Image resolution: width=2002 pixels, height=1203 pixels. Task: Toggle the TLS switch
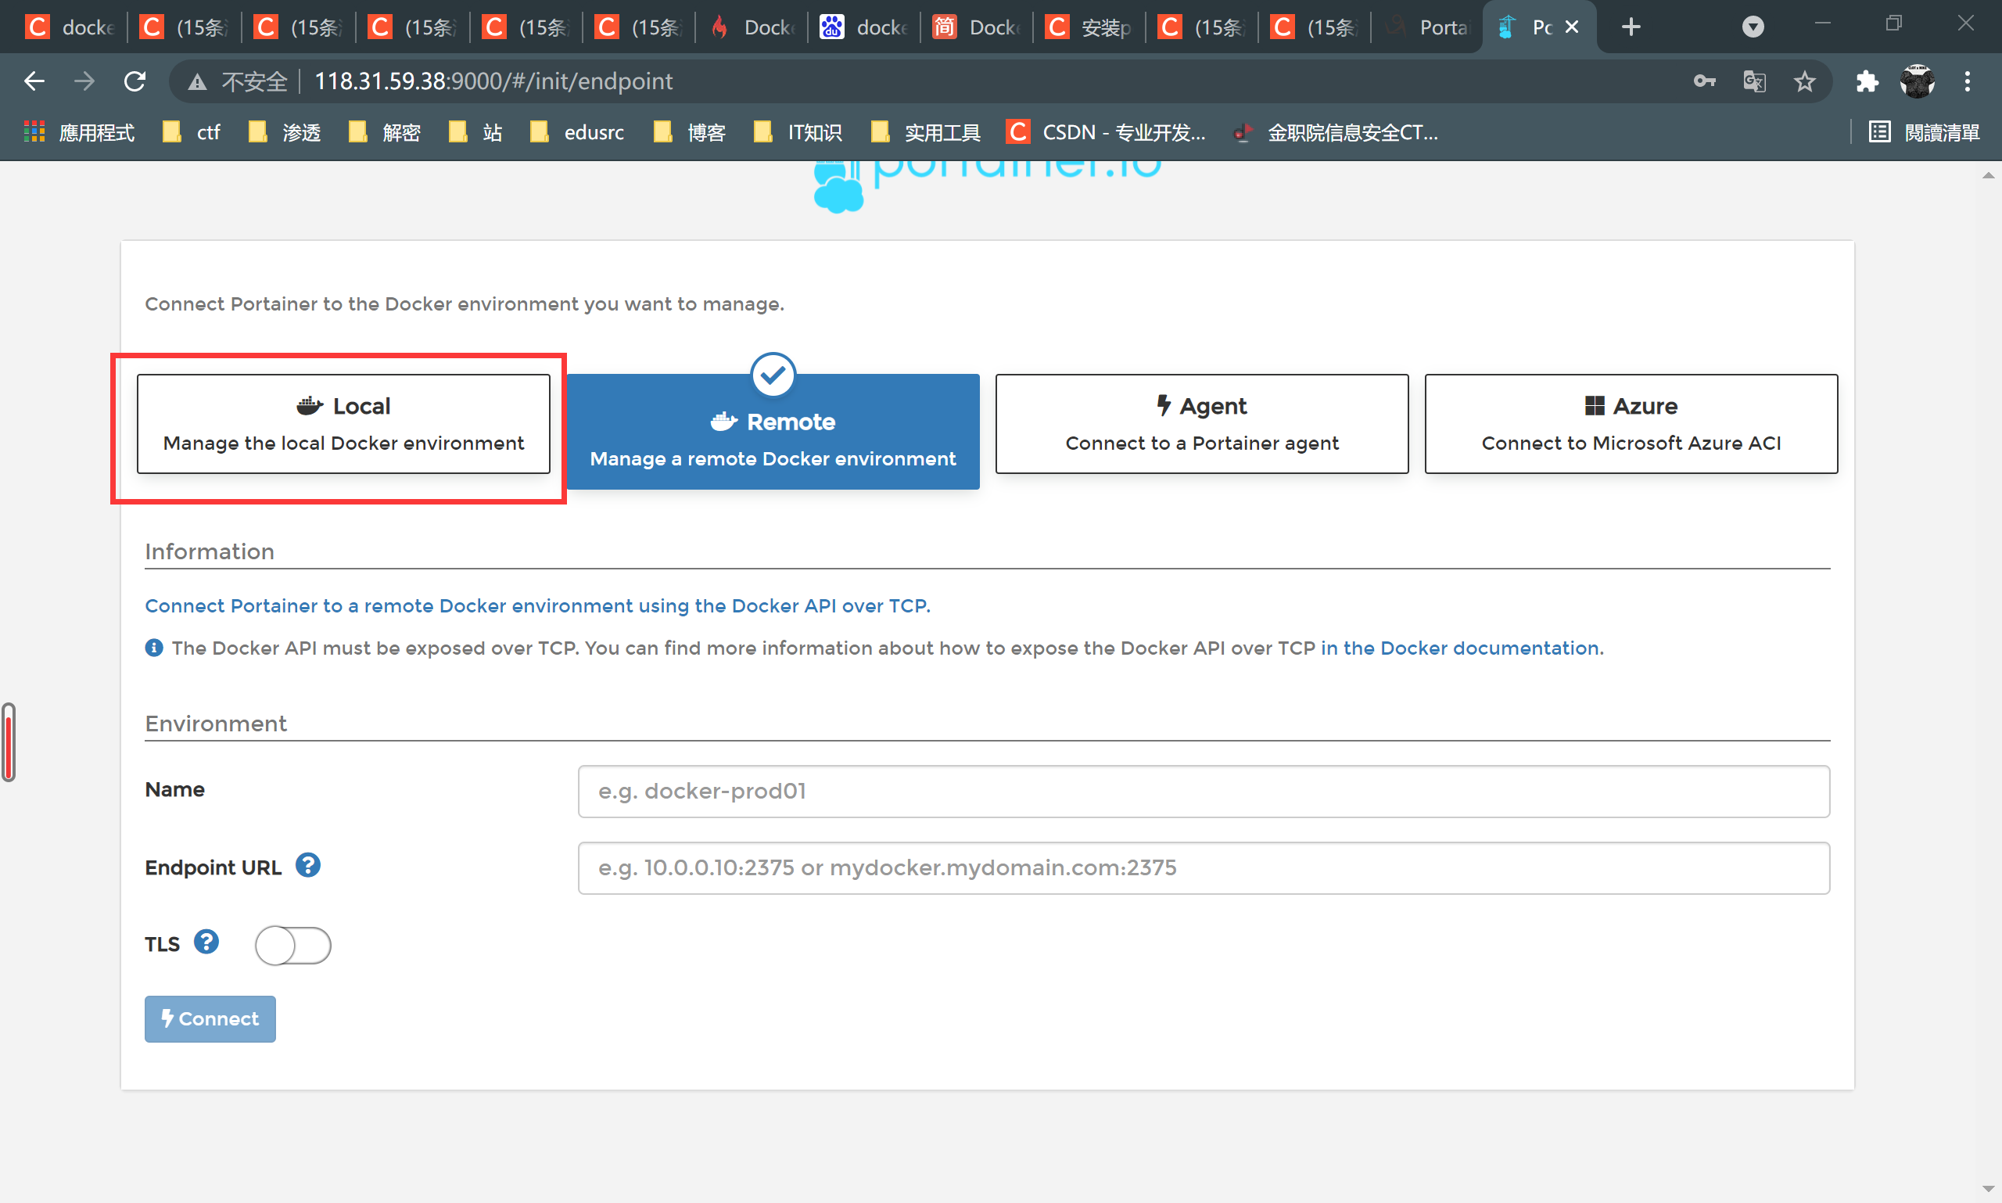click(x=292, y=945)
